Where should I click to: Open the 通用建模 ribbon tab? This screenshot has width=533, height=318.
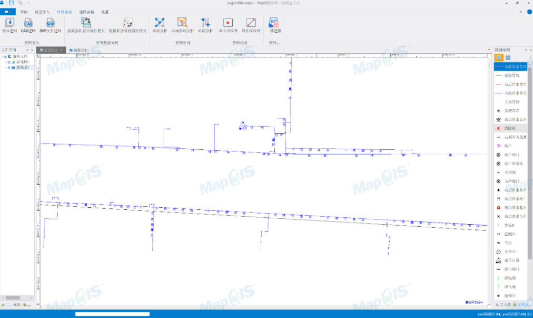click(86, 12)
